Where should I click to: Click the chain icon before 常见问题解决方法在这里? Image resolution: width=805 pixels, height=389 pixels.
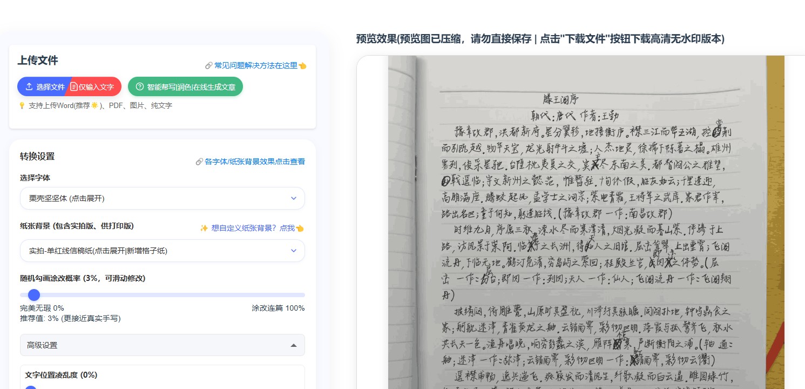pyautogui.click(x=209, y=65)
